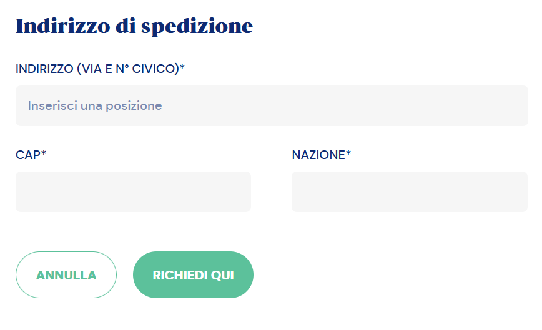Cancel the shipping address form
Viewport: 542px width, 330px height.
[x=66, y=275]
